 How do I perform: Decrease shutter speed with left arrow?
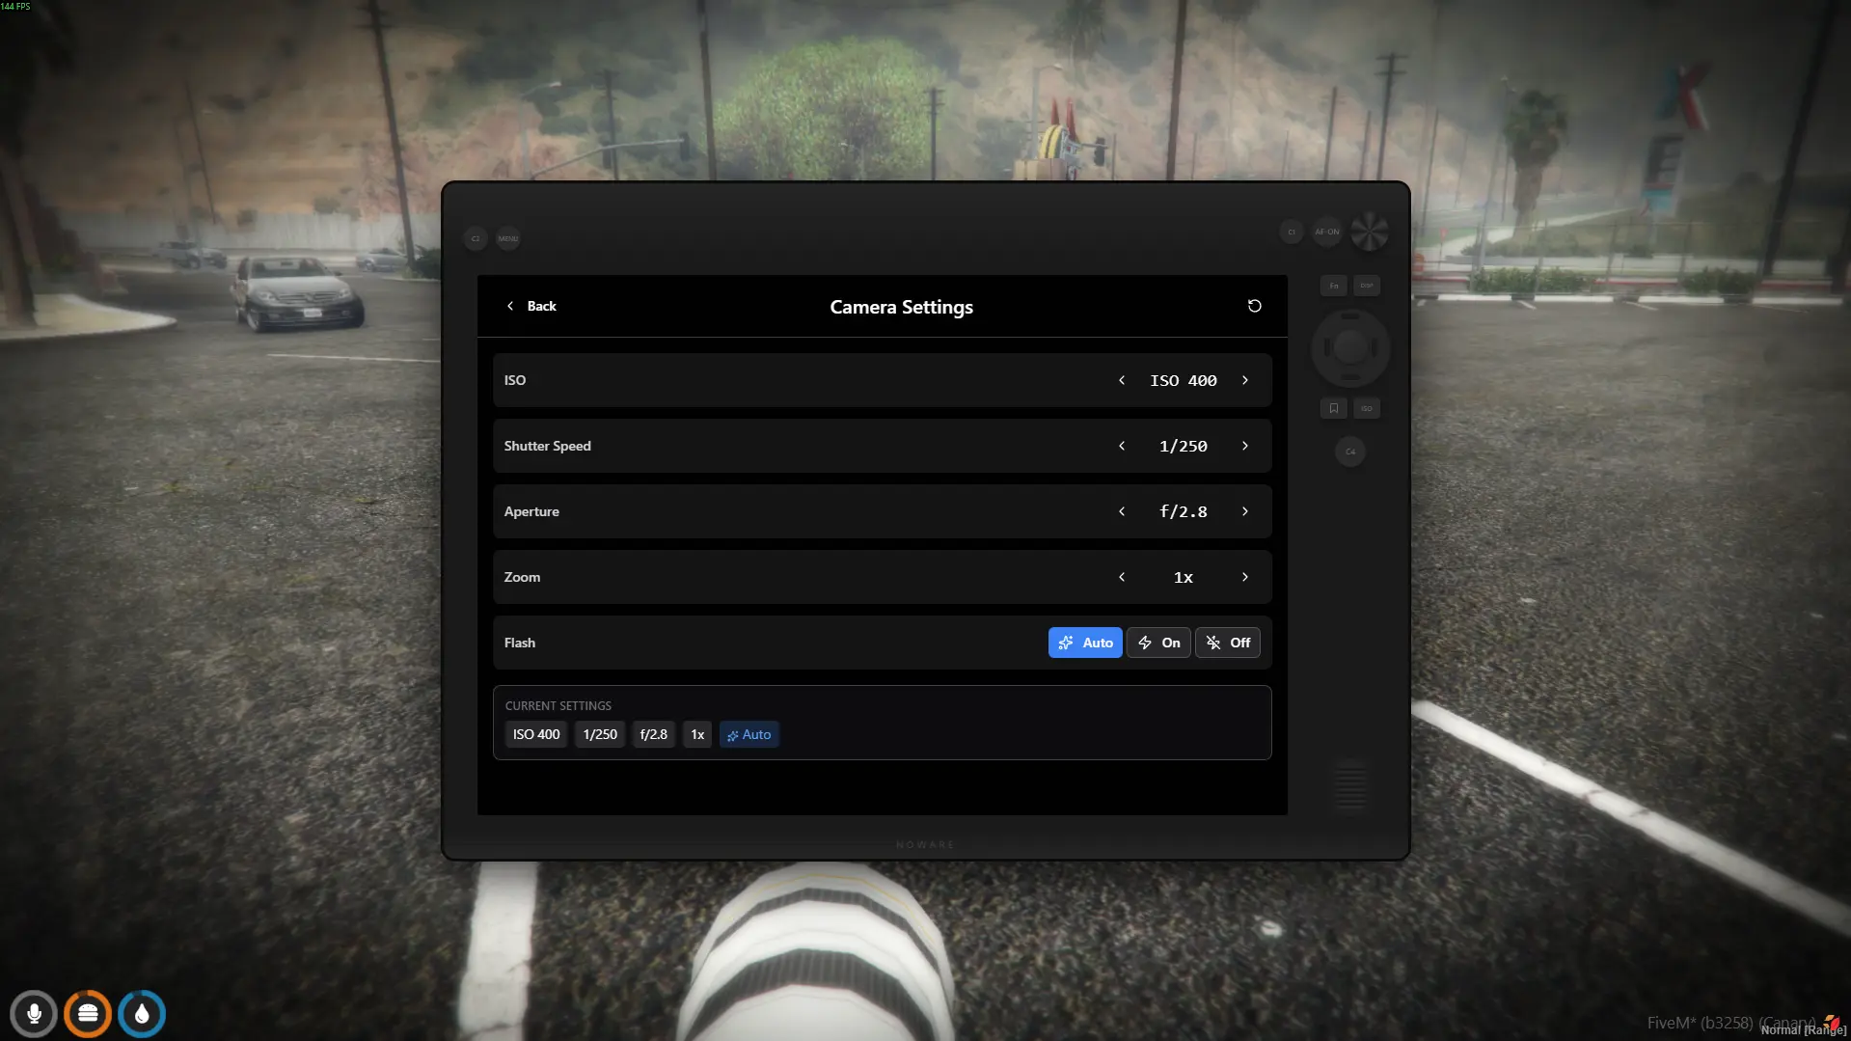click(x=1122, y=446)
